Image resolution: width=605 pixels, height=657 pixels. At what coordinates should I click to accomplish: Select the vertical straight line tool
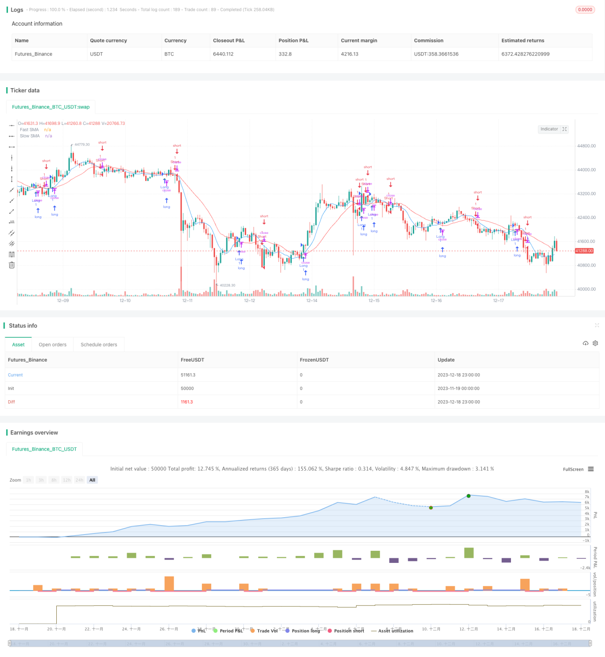pyautogui.click(x=12, y=158)
